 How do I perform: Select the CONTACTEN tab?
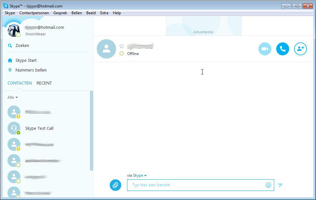click(x=19, y=83)
